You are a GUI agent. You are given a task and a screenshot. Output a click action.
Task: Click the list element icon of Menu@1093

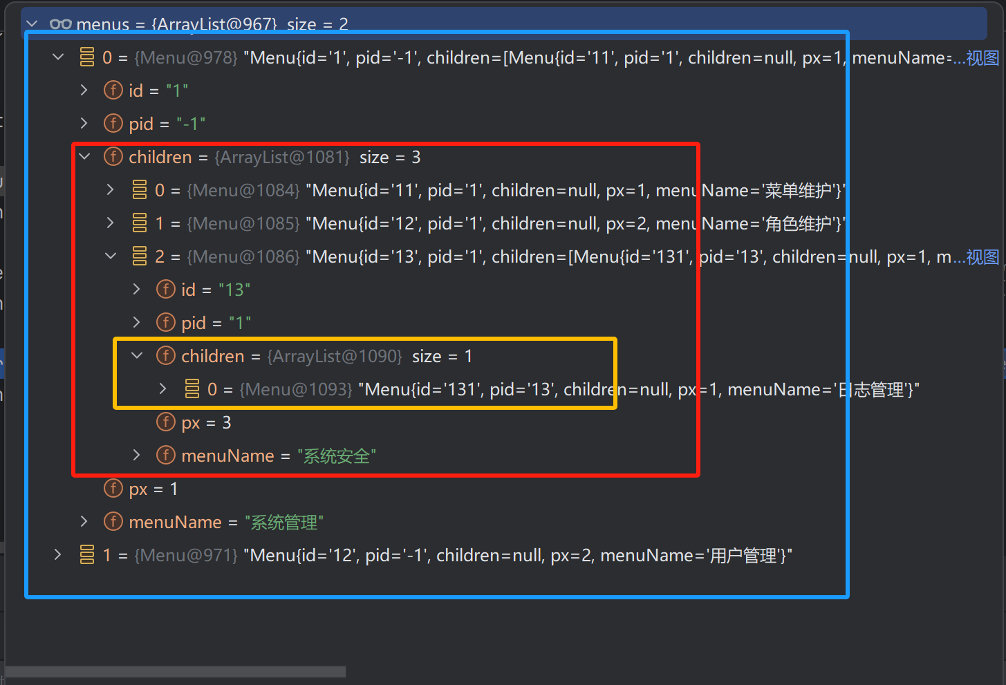tap(192, 389)
